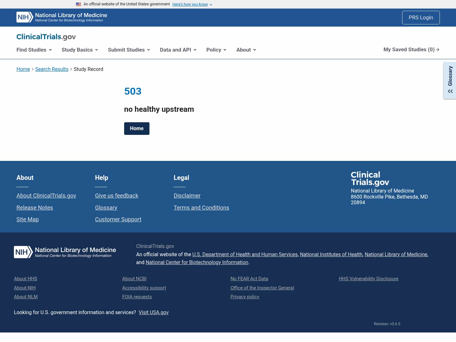
Task: Go to Search Results breadcrumb link
Action: (x=52, y=69)
